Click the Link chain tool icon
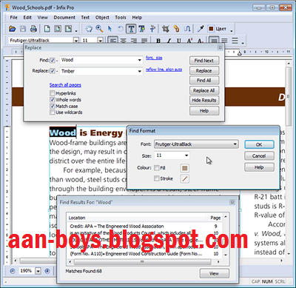 coord(176,29)
